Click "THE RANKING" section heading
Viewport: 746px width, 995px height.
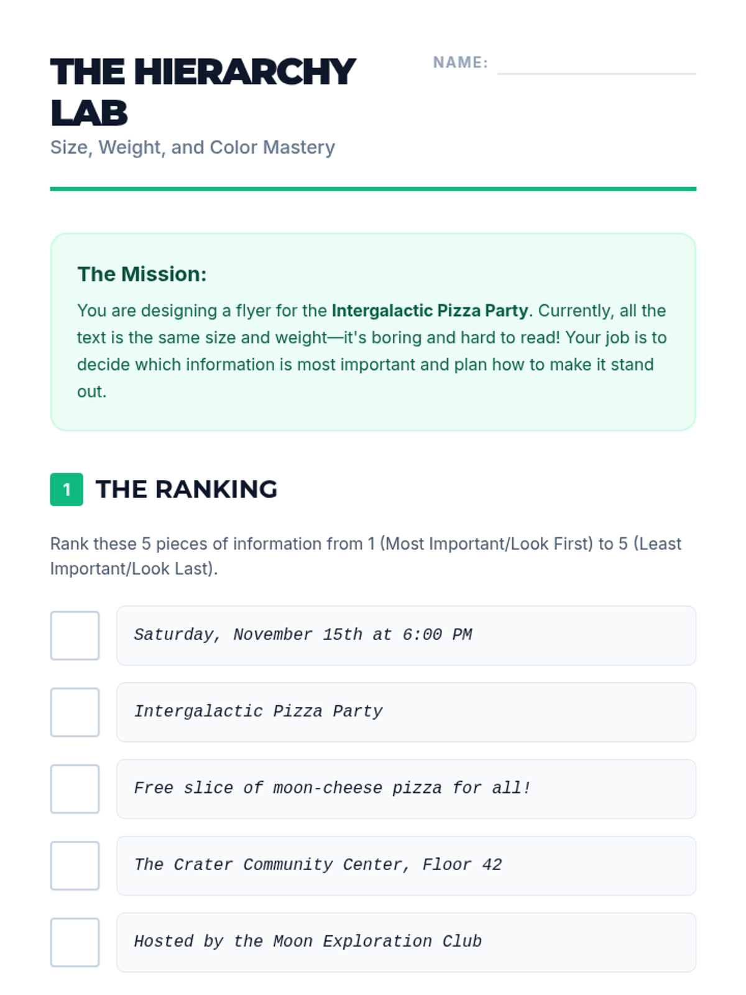186,489
